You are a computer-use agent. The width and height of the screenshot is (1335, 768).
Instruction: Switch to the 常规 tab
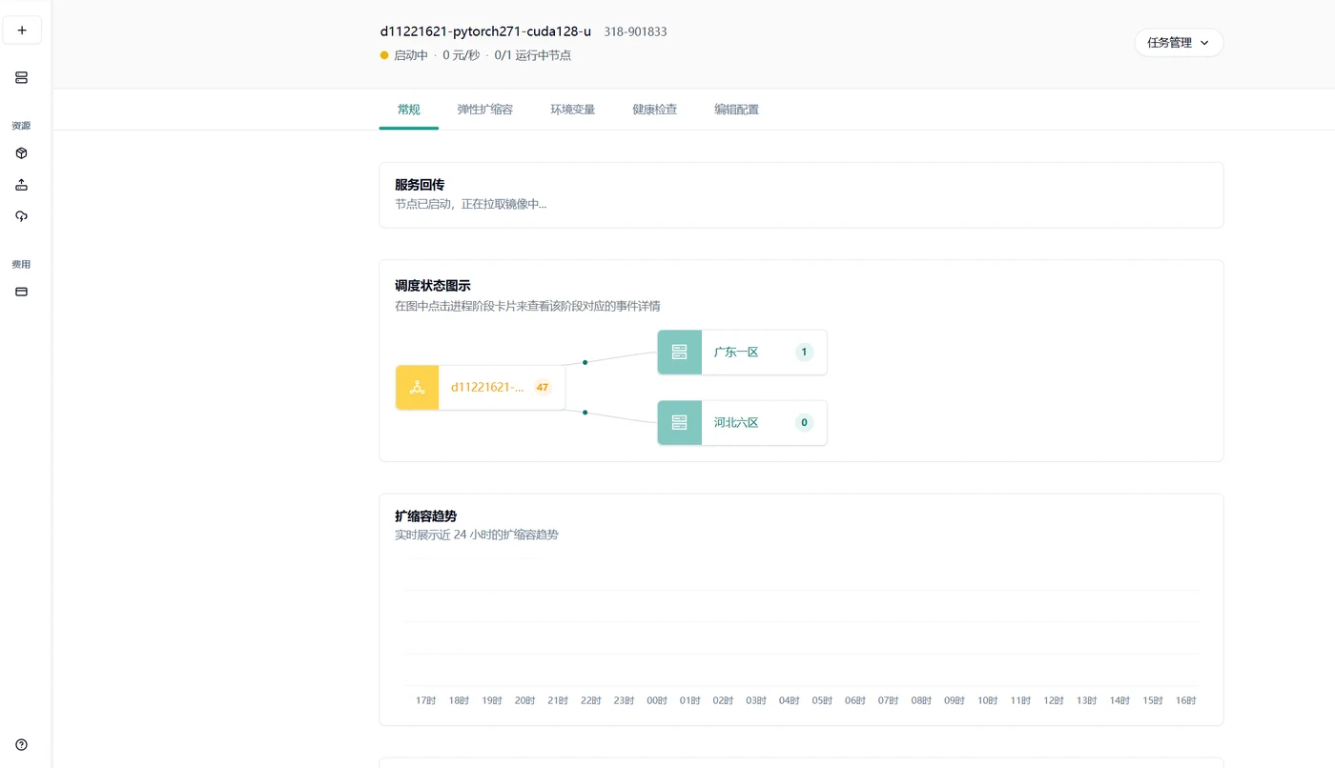[x=409, y=110]
